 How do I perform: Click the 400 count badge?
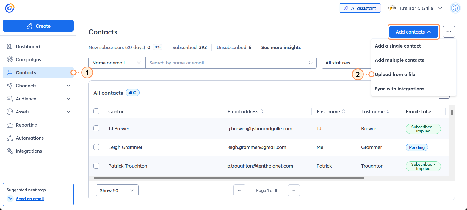132,93
